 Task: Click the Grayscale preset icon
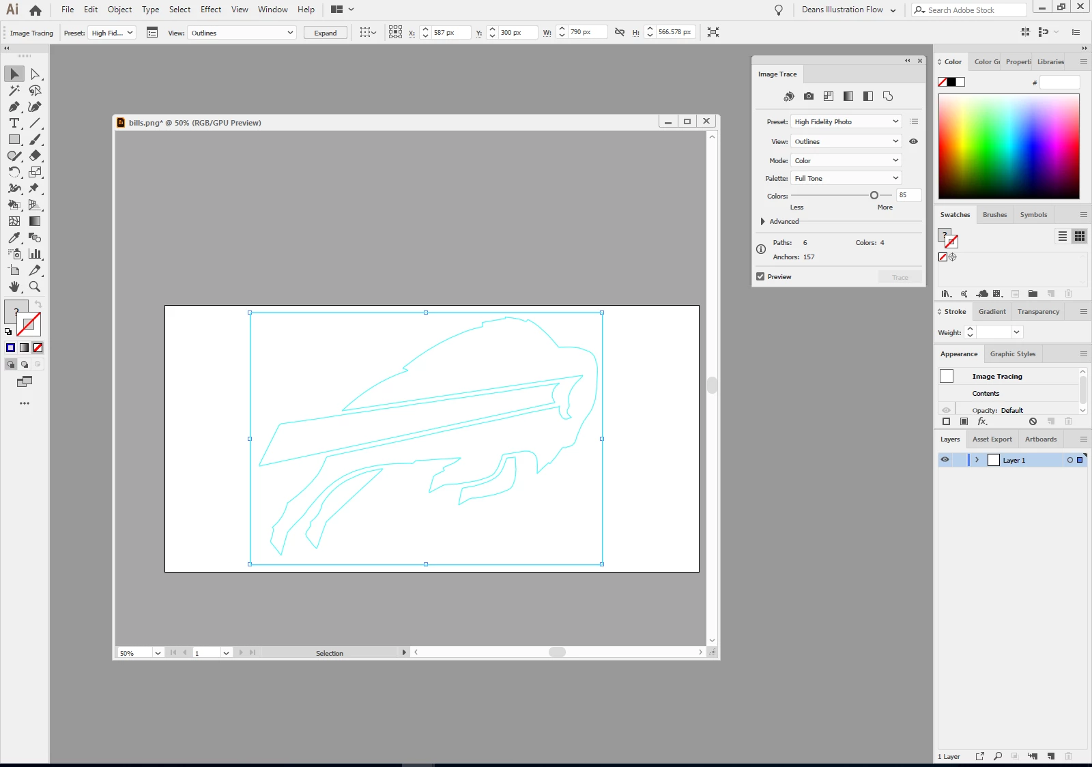point(848,96)
